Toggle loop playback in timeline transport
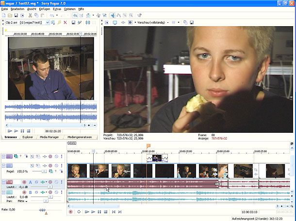 pos(79,212)
